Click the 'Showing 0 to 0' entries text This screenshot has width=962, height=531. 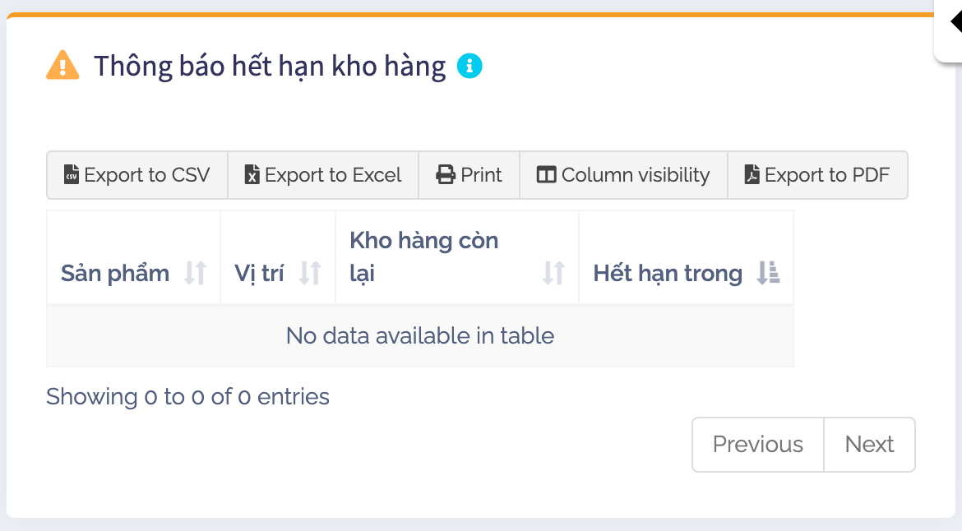pyautogui.click(x=187, y=397)
